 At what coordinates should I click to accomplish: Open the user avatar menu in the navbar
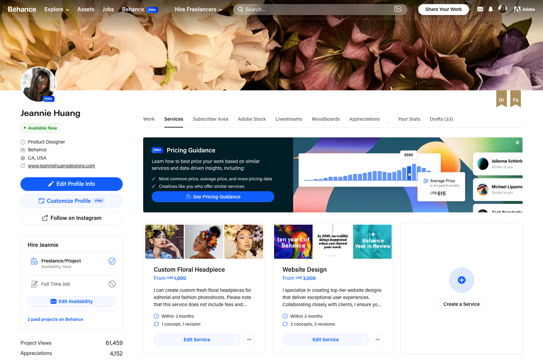502,9
